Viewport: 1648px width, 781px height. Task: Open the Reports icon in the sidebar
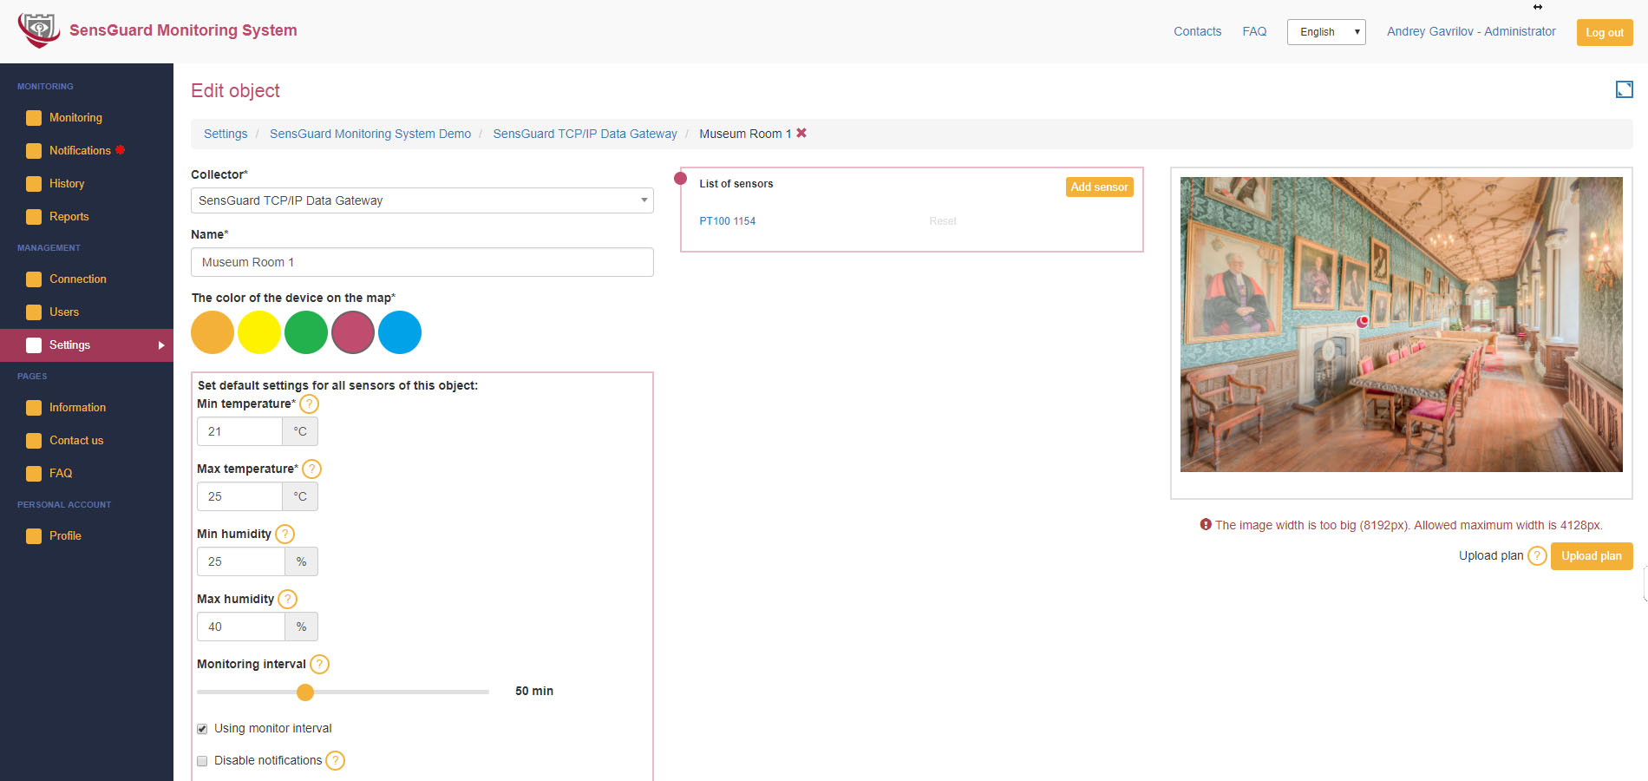[x=33, y=216]
